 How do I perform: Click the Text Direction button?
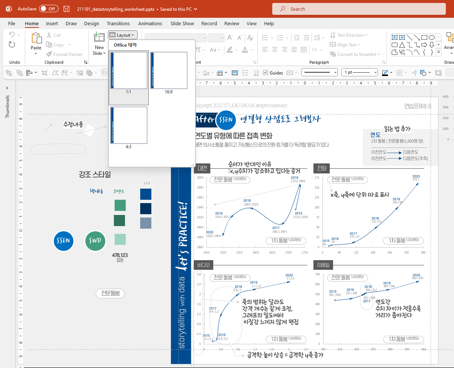pyautogui.click(x=349, y=35)
